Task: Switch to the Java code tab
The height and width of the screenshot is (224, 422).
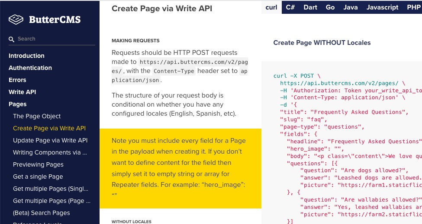Action: click(x=351, y=7)
